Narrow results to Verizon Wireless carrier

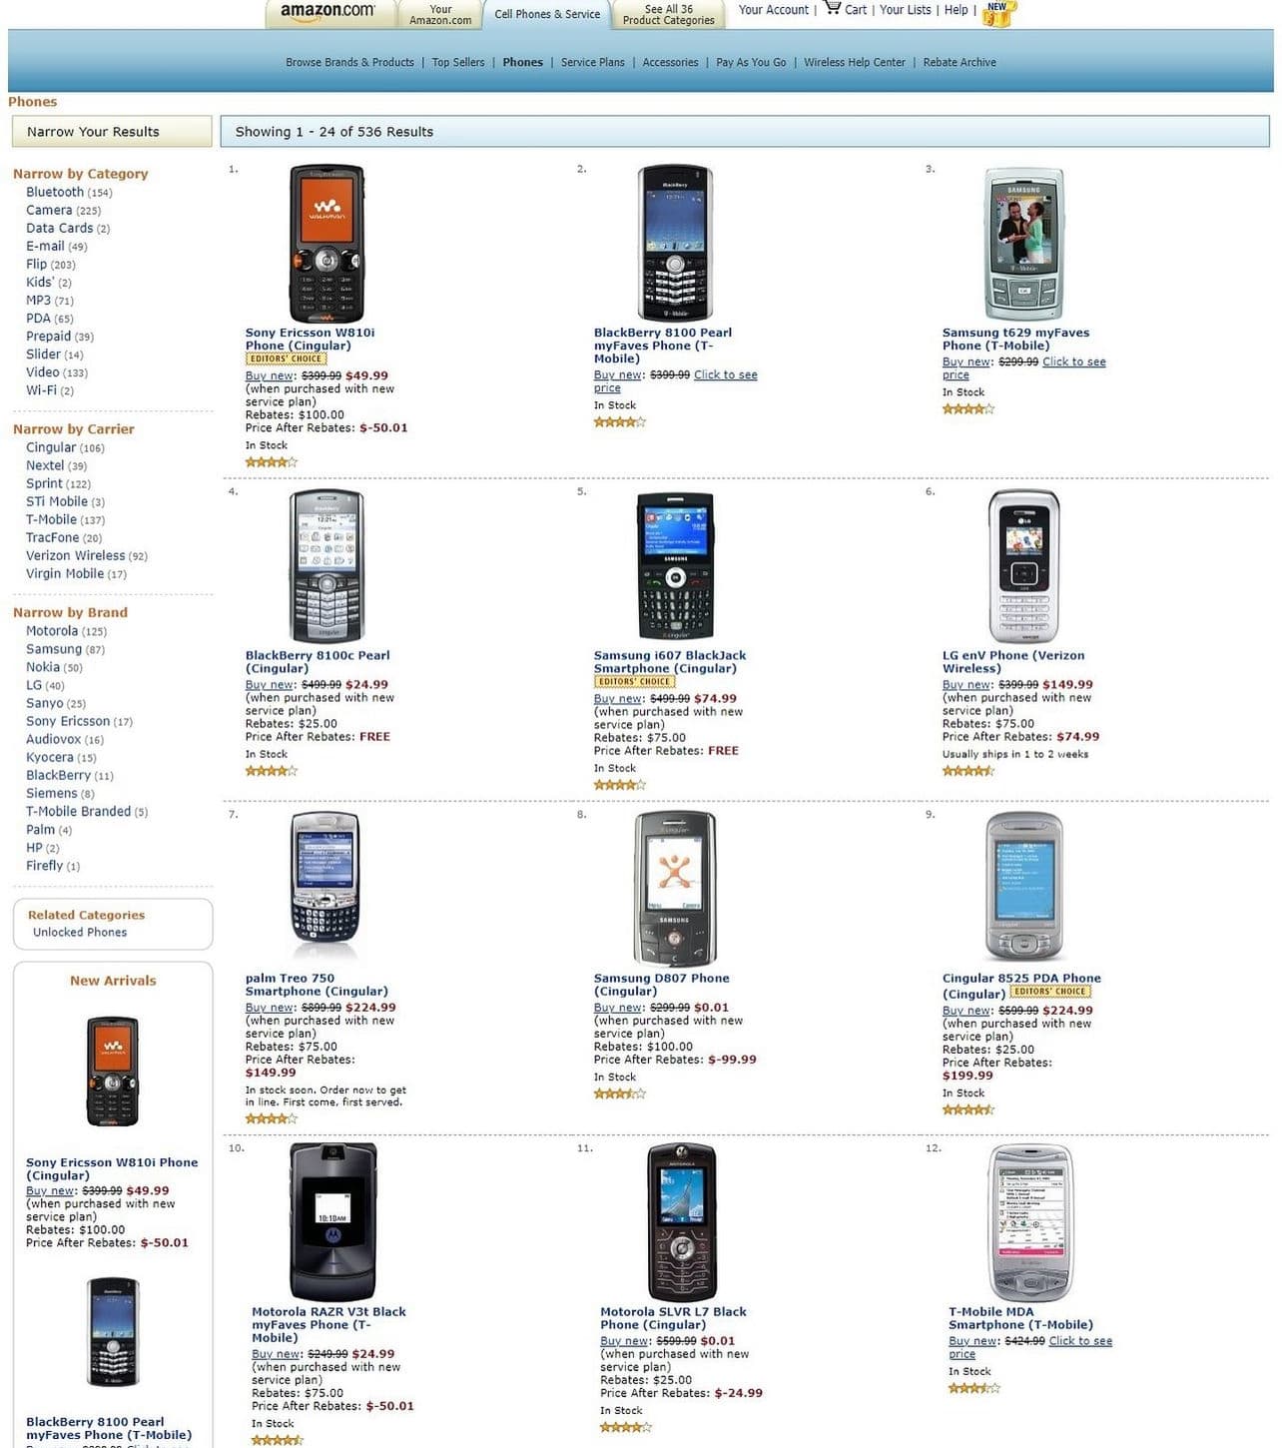(x=75, y=555)
